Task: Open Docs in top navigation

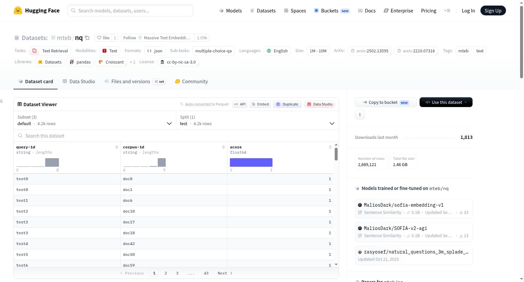Action: point(367,10)
